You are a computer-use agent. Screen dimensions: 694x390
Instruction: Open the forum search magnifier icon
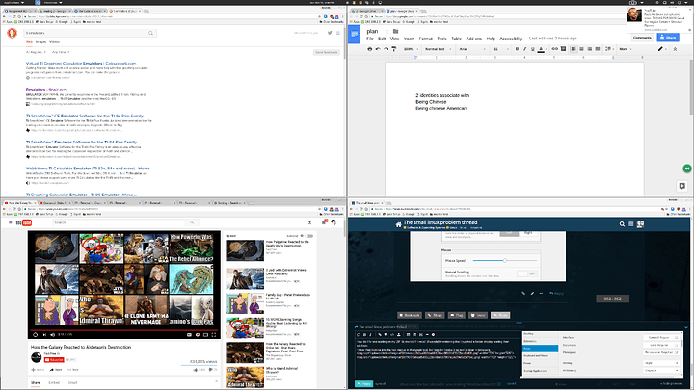[x=622, y=224]
